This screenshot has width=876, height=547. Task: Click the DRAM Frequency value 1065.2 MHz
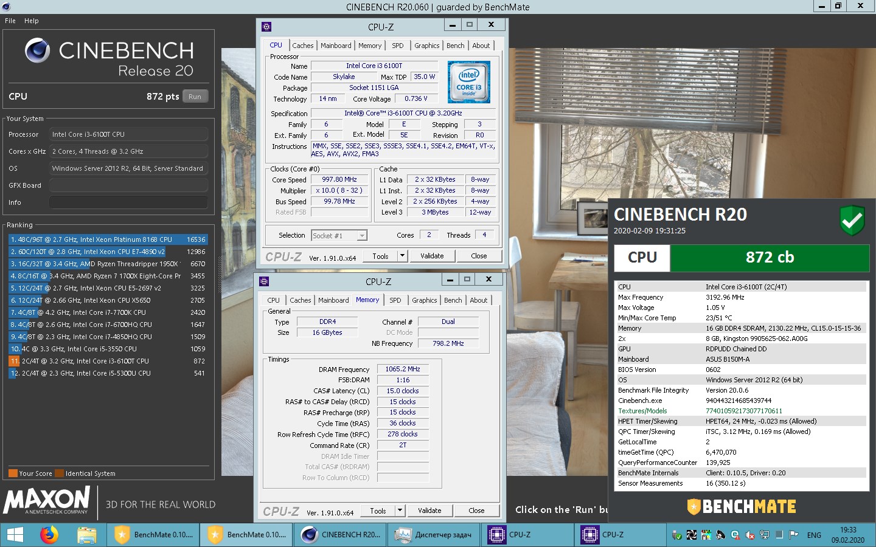click(x=403, y=369)
